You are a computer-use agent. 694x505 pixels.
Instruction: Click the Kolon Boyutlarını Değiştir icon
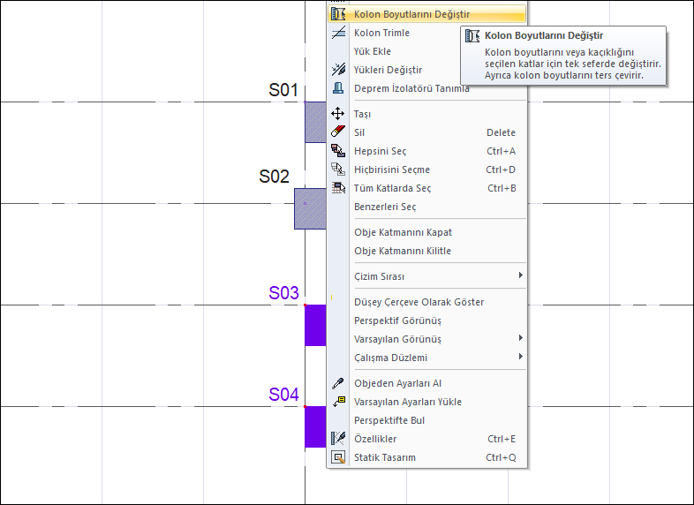pyautogui.click(x=338, y=14)
